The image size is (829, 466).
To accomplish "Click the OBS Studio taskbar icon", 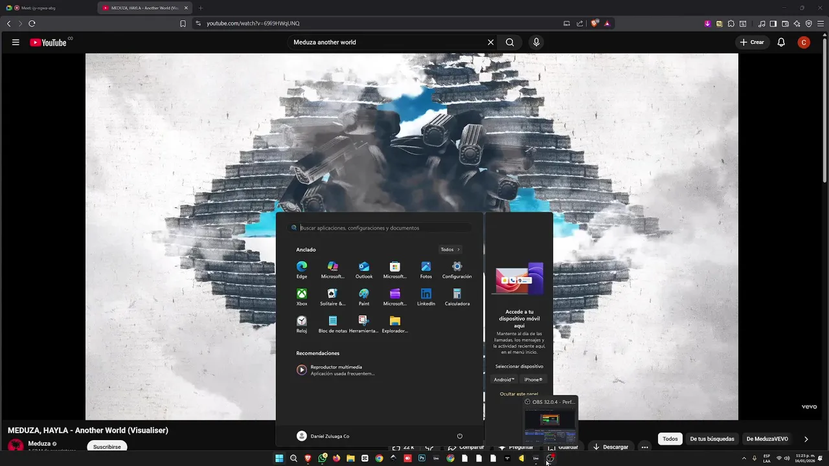I will tap(550, 458).
